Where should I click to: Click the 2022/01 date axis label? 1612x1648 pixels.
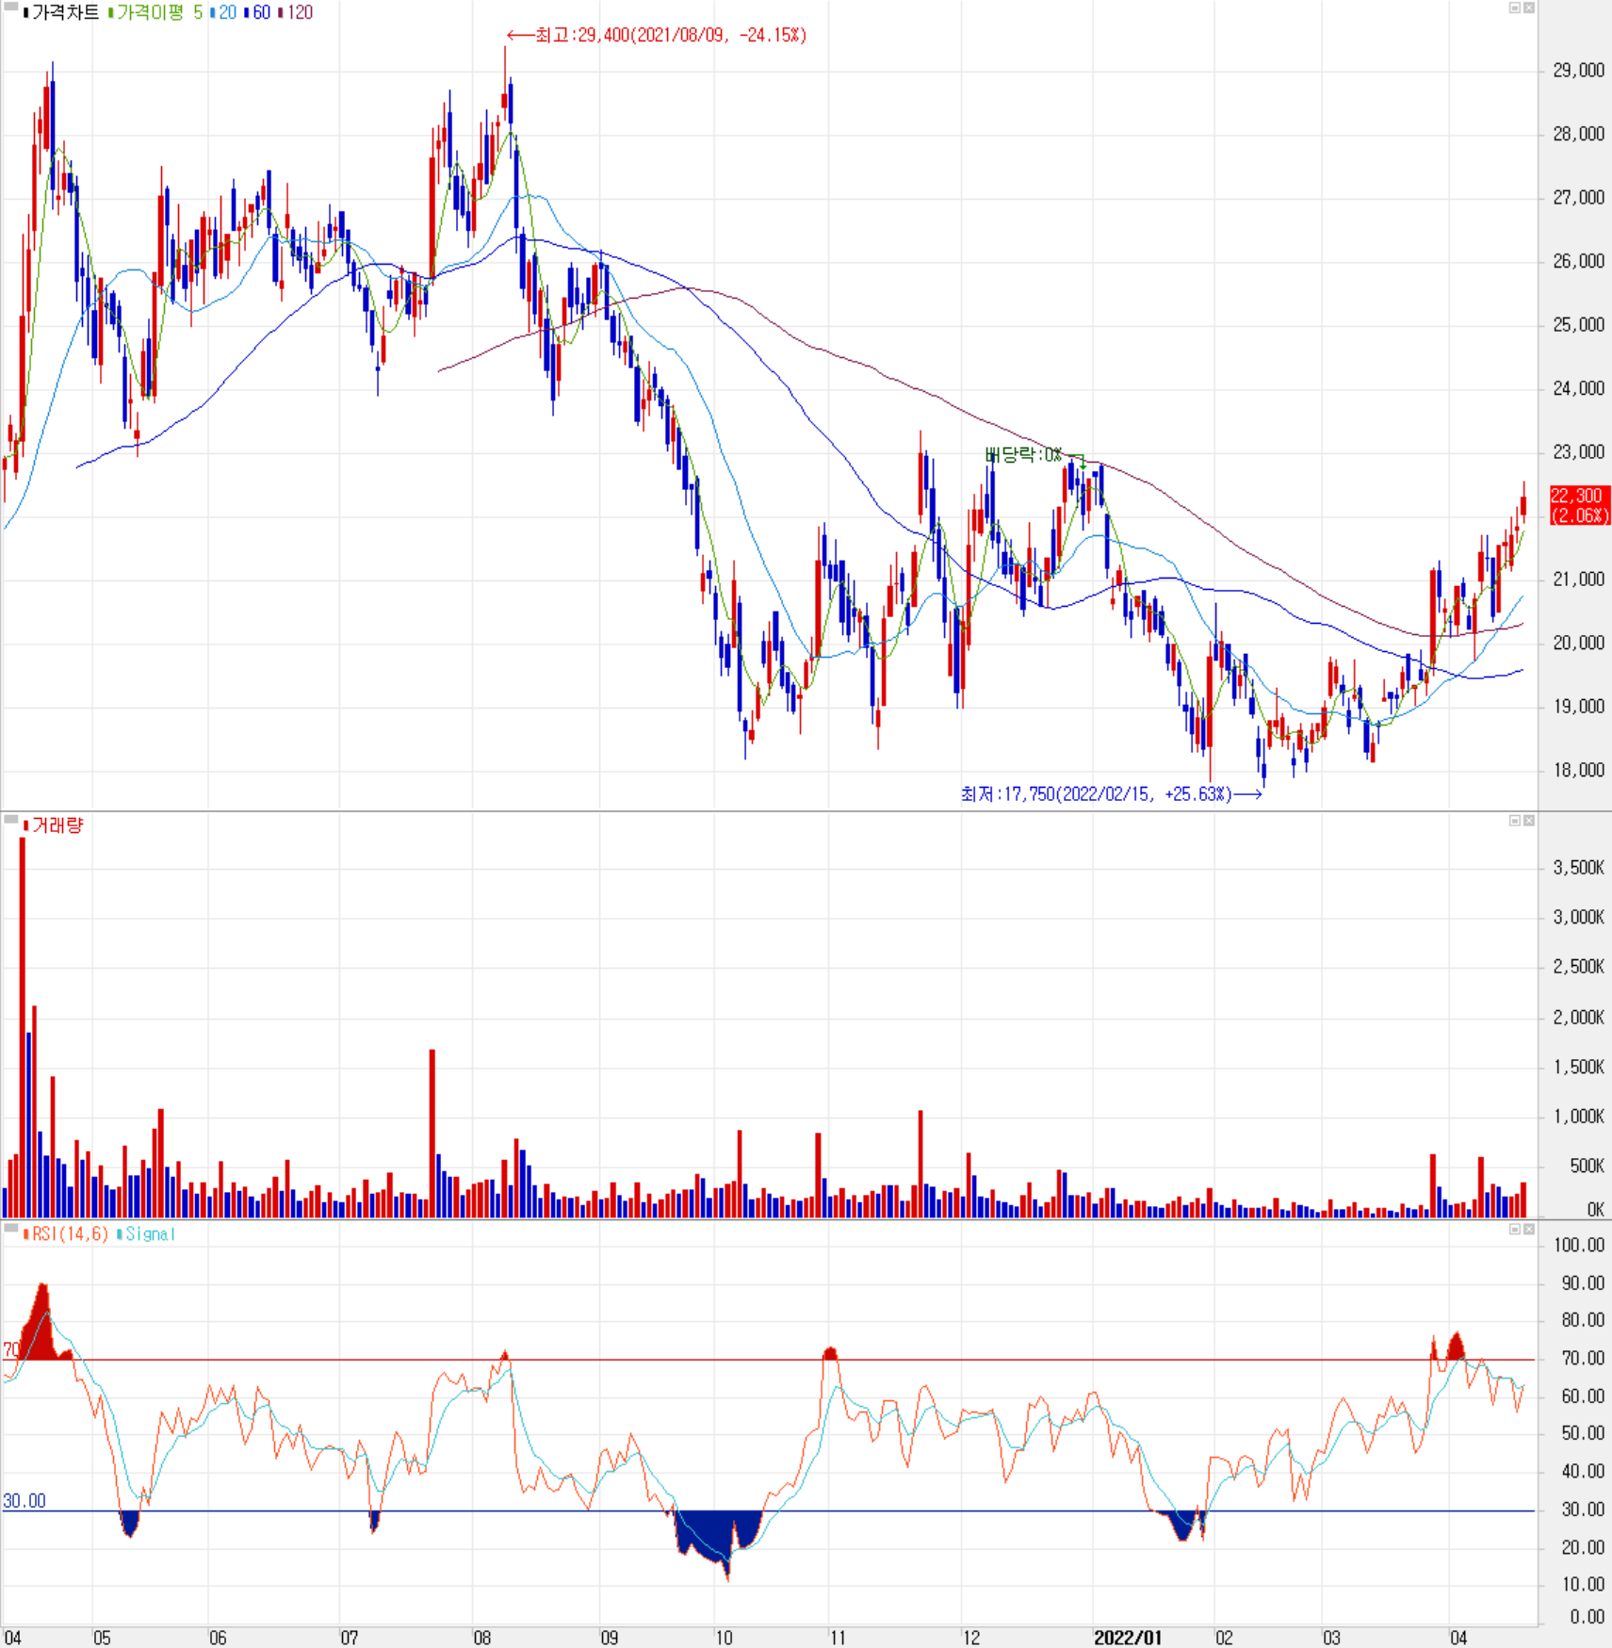pos(1127,1638)
